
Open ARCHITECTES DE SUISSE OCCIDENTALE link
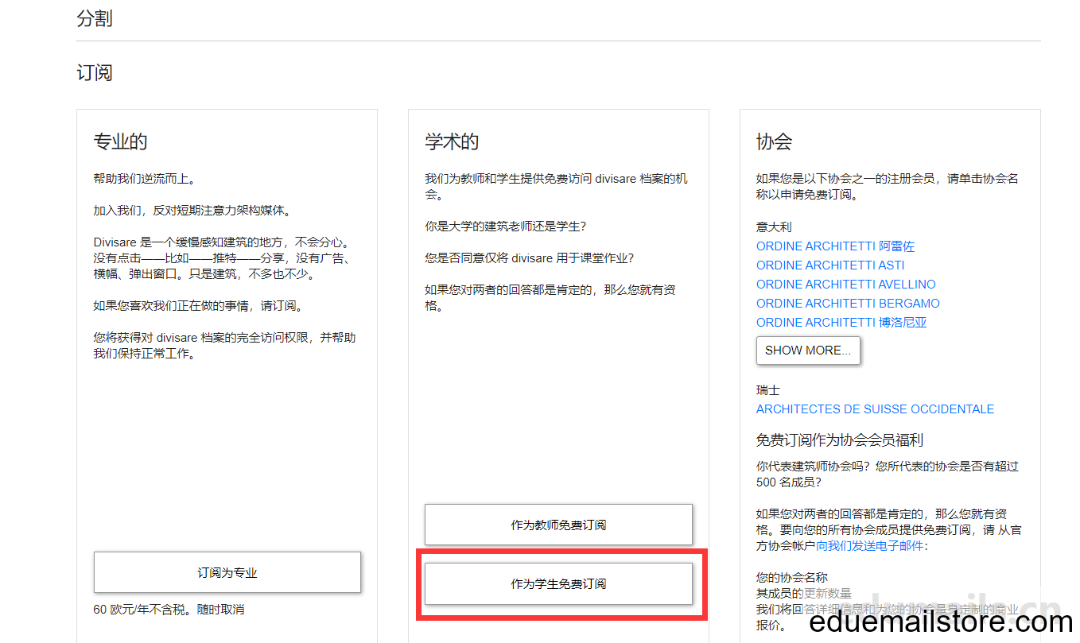pos(875,409)
